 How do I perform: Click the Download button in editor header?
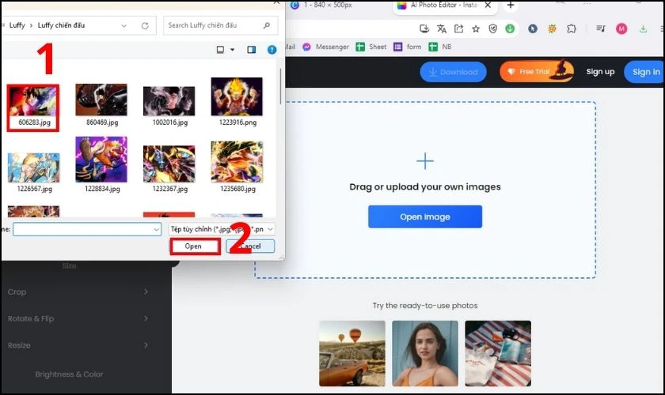pyautogui.click(x=453, y=72)
